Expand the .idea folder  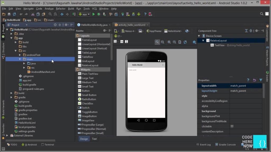click(x=11, y=34)
